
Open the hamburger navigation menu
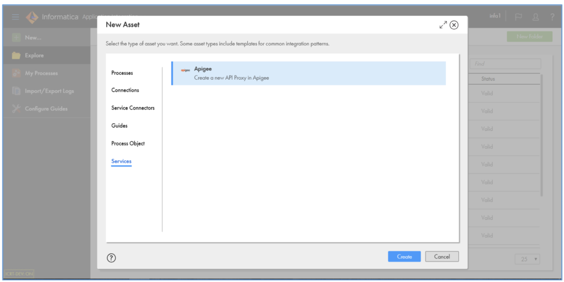pos(15,17)
